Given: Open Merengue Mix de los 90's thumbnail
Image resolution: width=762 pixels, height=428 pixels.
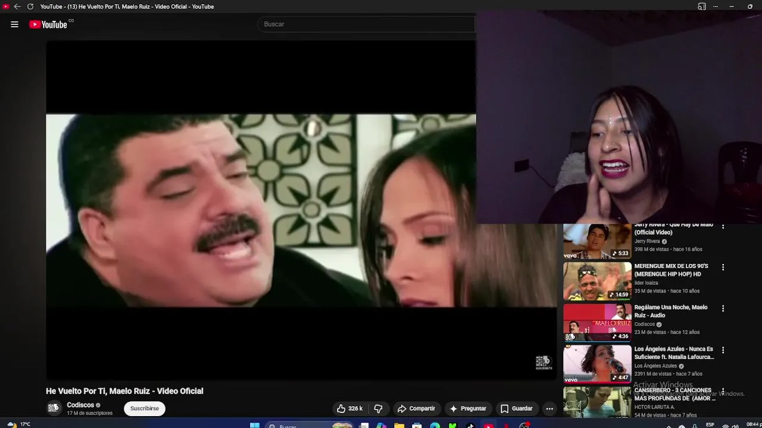Looking at the screenshot, I should (x=597, y=282).
